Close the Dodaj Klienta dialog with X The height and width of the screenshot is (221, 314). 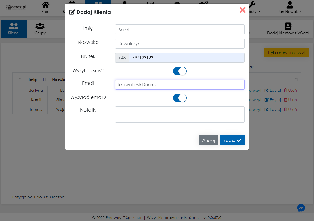coord(242,10)
